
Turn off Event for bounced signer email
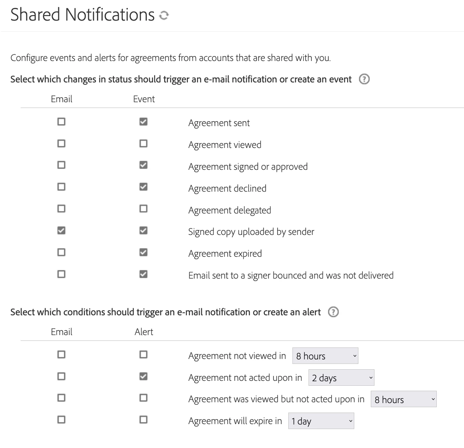[144, 274]
